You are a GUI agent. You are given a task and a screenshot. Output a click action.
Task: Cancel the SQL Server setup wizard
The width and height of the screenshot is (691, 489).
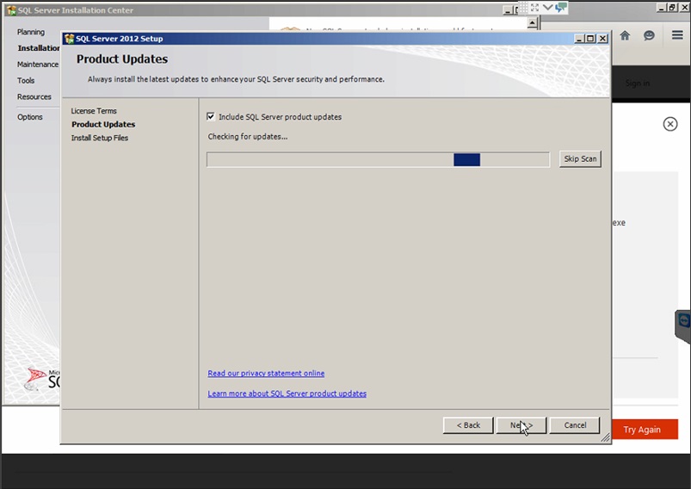(575, 425)
